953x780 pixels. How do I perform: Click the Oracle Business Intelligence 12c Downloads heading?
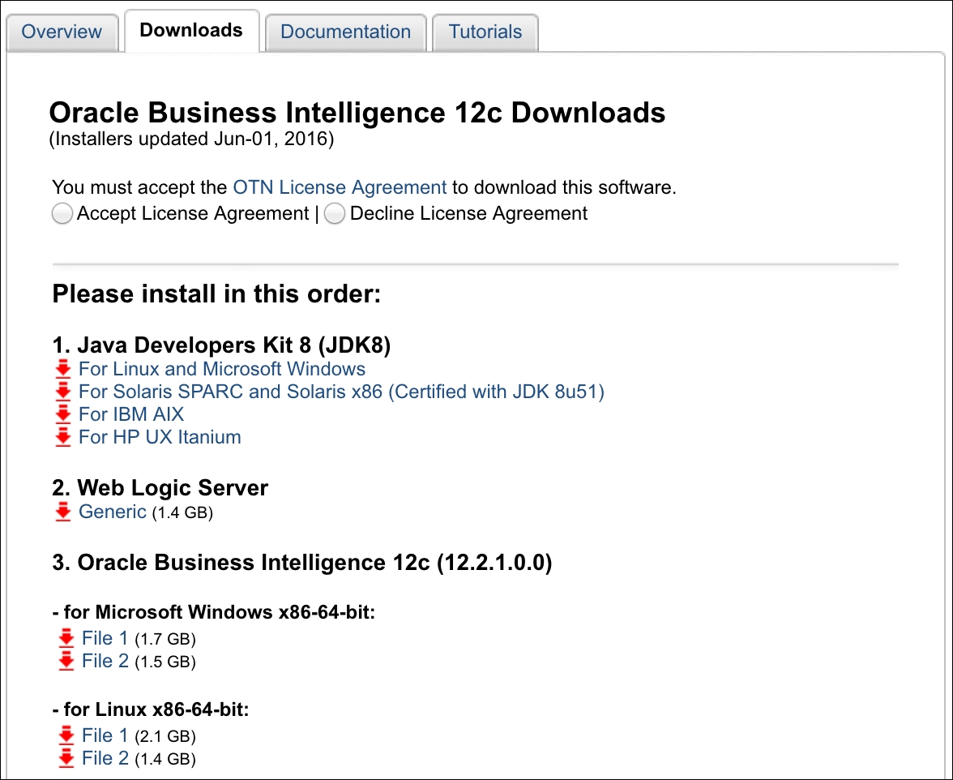click(x=357, y=113)
